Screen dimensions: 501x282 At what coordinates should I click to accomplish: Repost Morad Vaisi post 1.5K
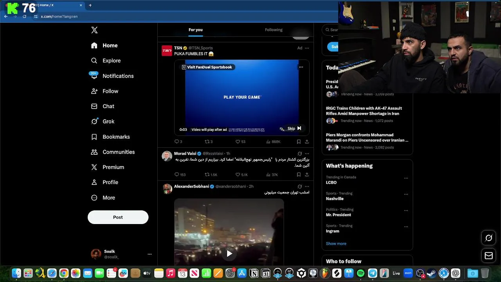point(211,175)
